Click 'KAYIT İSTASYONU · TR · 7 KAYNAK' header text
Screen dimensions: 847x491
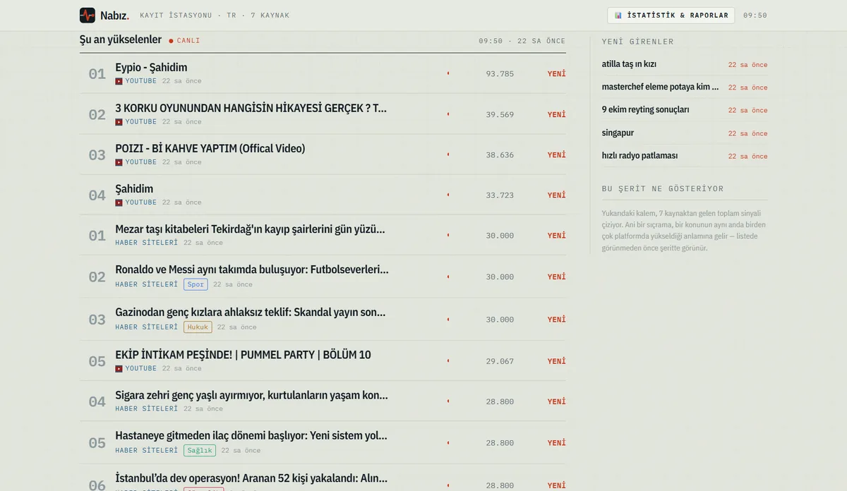tap(215, 16)
